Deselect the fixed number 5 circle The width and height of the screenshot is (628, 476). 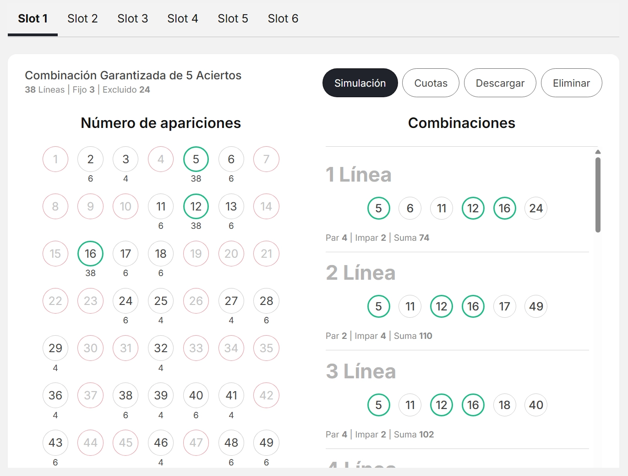point(196,159)
